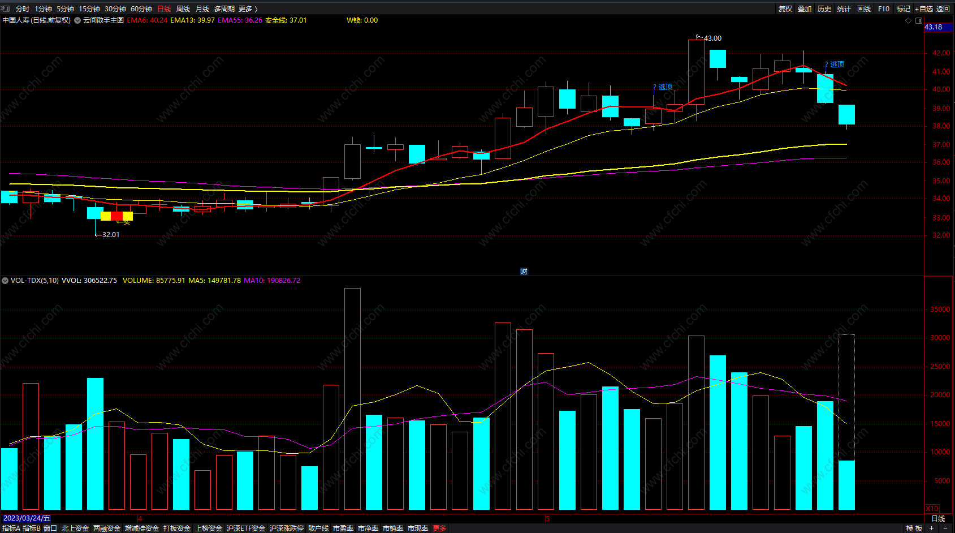The width and height of the screenshot is (955, 533).
Task: Expand the 更多 periods dropdown at top
Action: point(248,9)
